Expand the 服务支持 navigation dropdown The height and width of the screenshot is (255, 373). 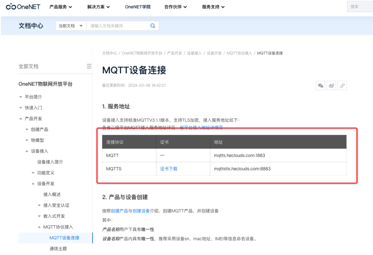[x=212, y=7]
